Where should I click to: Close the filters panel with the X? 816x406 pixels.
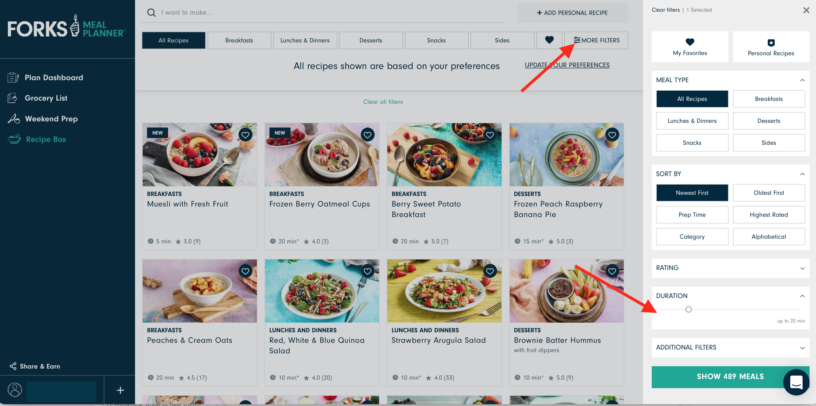806,10
